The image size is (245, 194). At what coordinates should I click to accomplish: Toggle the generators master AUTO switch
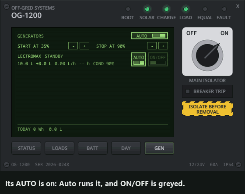click(150, 36)
